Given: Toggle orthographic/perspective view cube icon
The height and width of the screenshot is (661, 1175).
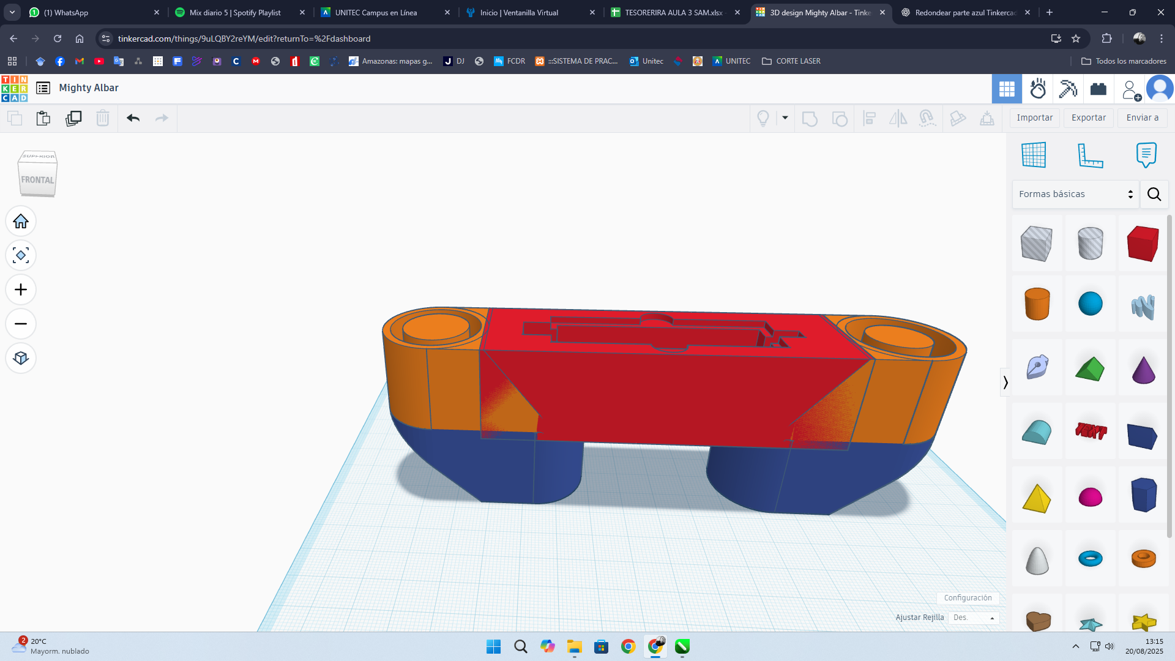Looking at the screenshot, I should [21, 358].
